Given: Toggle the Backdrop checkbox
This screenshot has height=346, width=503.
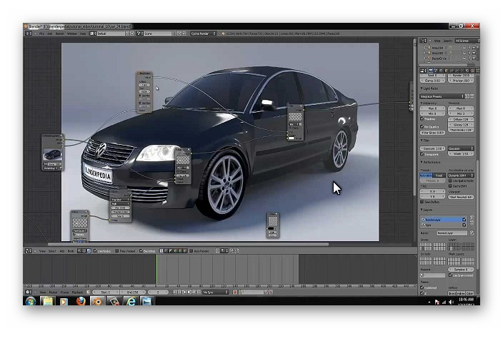Looking at the screenshot, I should 141,251.
